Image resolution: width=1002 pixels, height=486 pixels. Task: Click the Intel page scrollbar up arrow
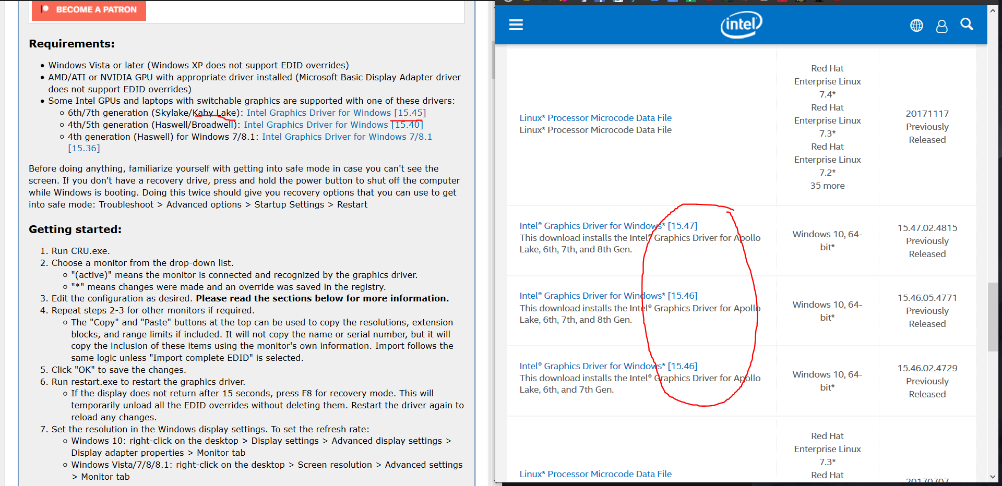click(993, 10)
